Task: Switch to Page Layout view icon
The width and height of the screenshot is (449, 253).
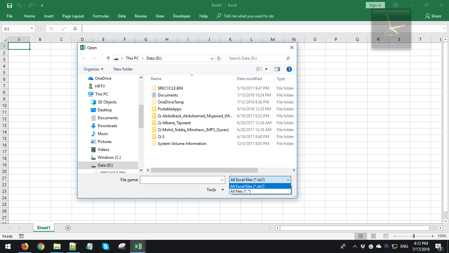Action: click(373, 236)
